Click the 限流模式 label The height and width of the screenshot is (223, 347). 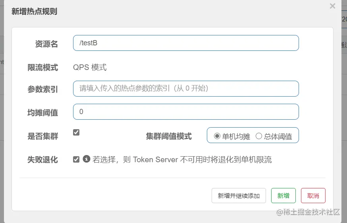(43, 68)
